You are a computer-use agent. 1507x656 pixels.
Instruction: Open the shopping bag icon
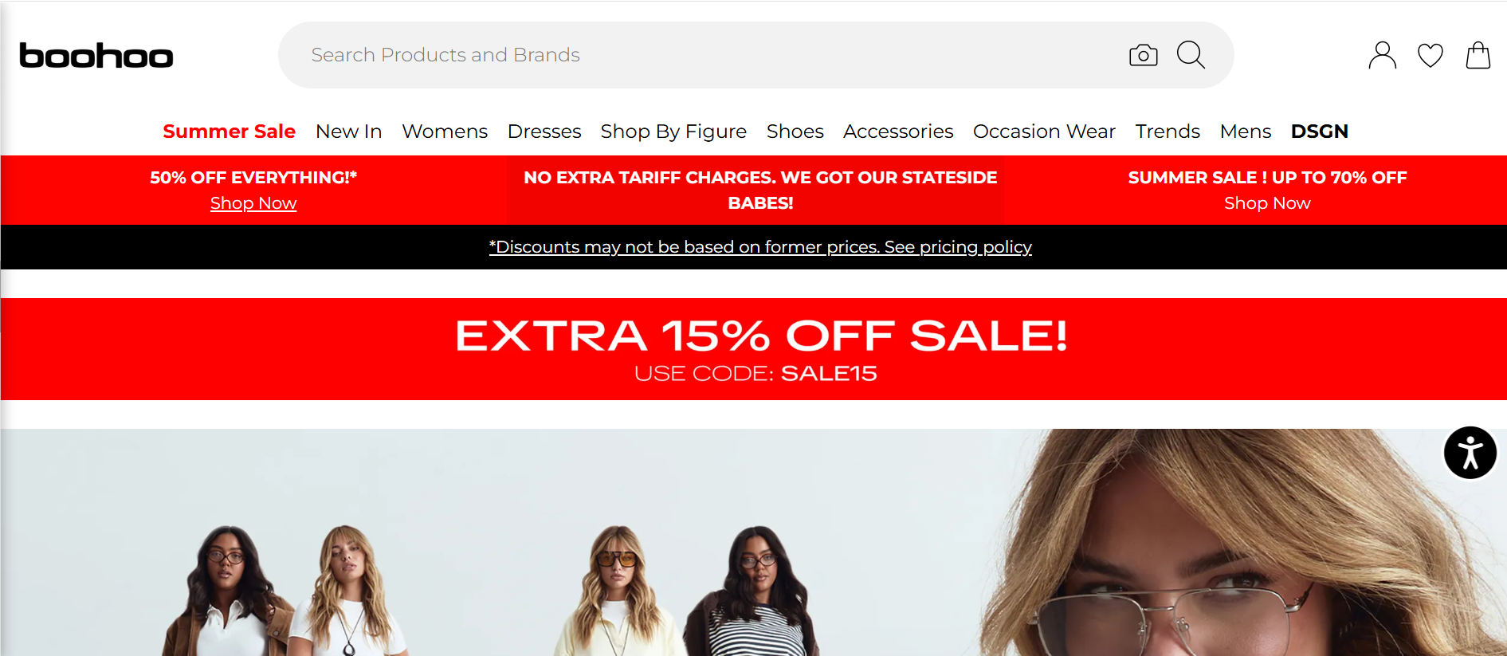(x=1478, y=55)
